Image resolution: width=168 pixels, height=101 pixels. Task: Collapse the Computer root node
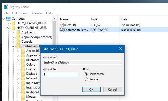(4, 19)
